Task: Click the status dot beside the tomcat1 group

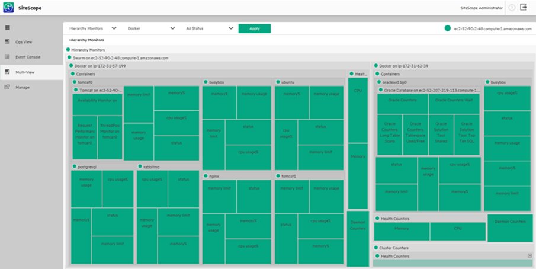Action: [x=278, y=176]
